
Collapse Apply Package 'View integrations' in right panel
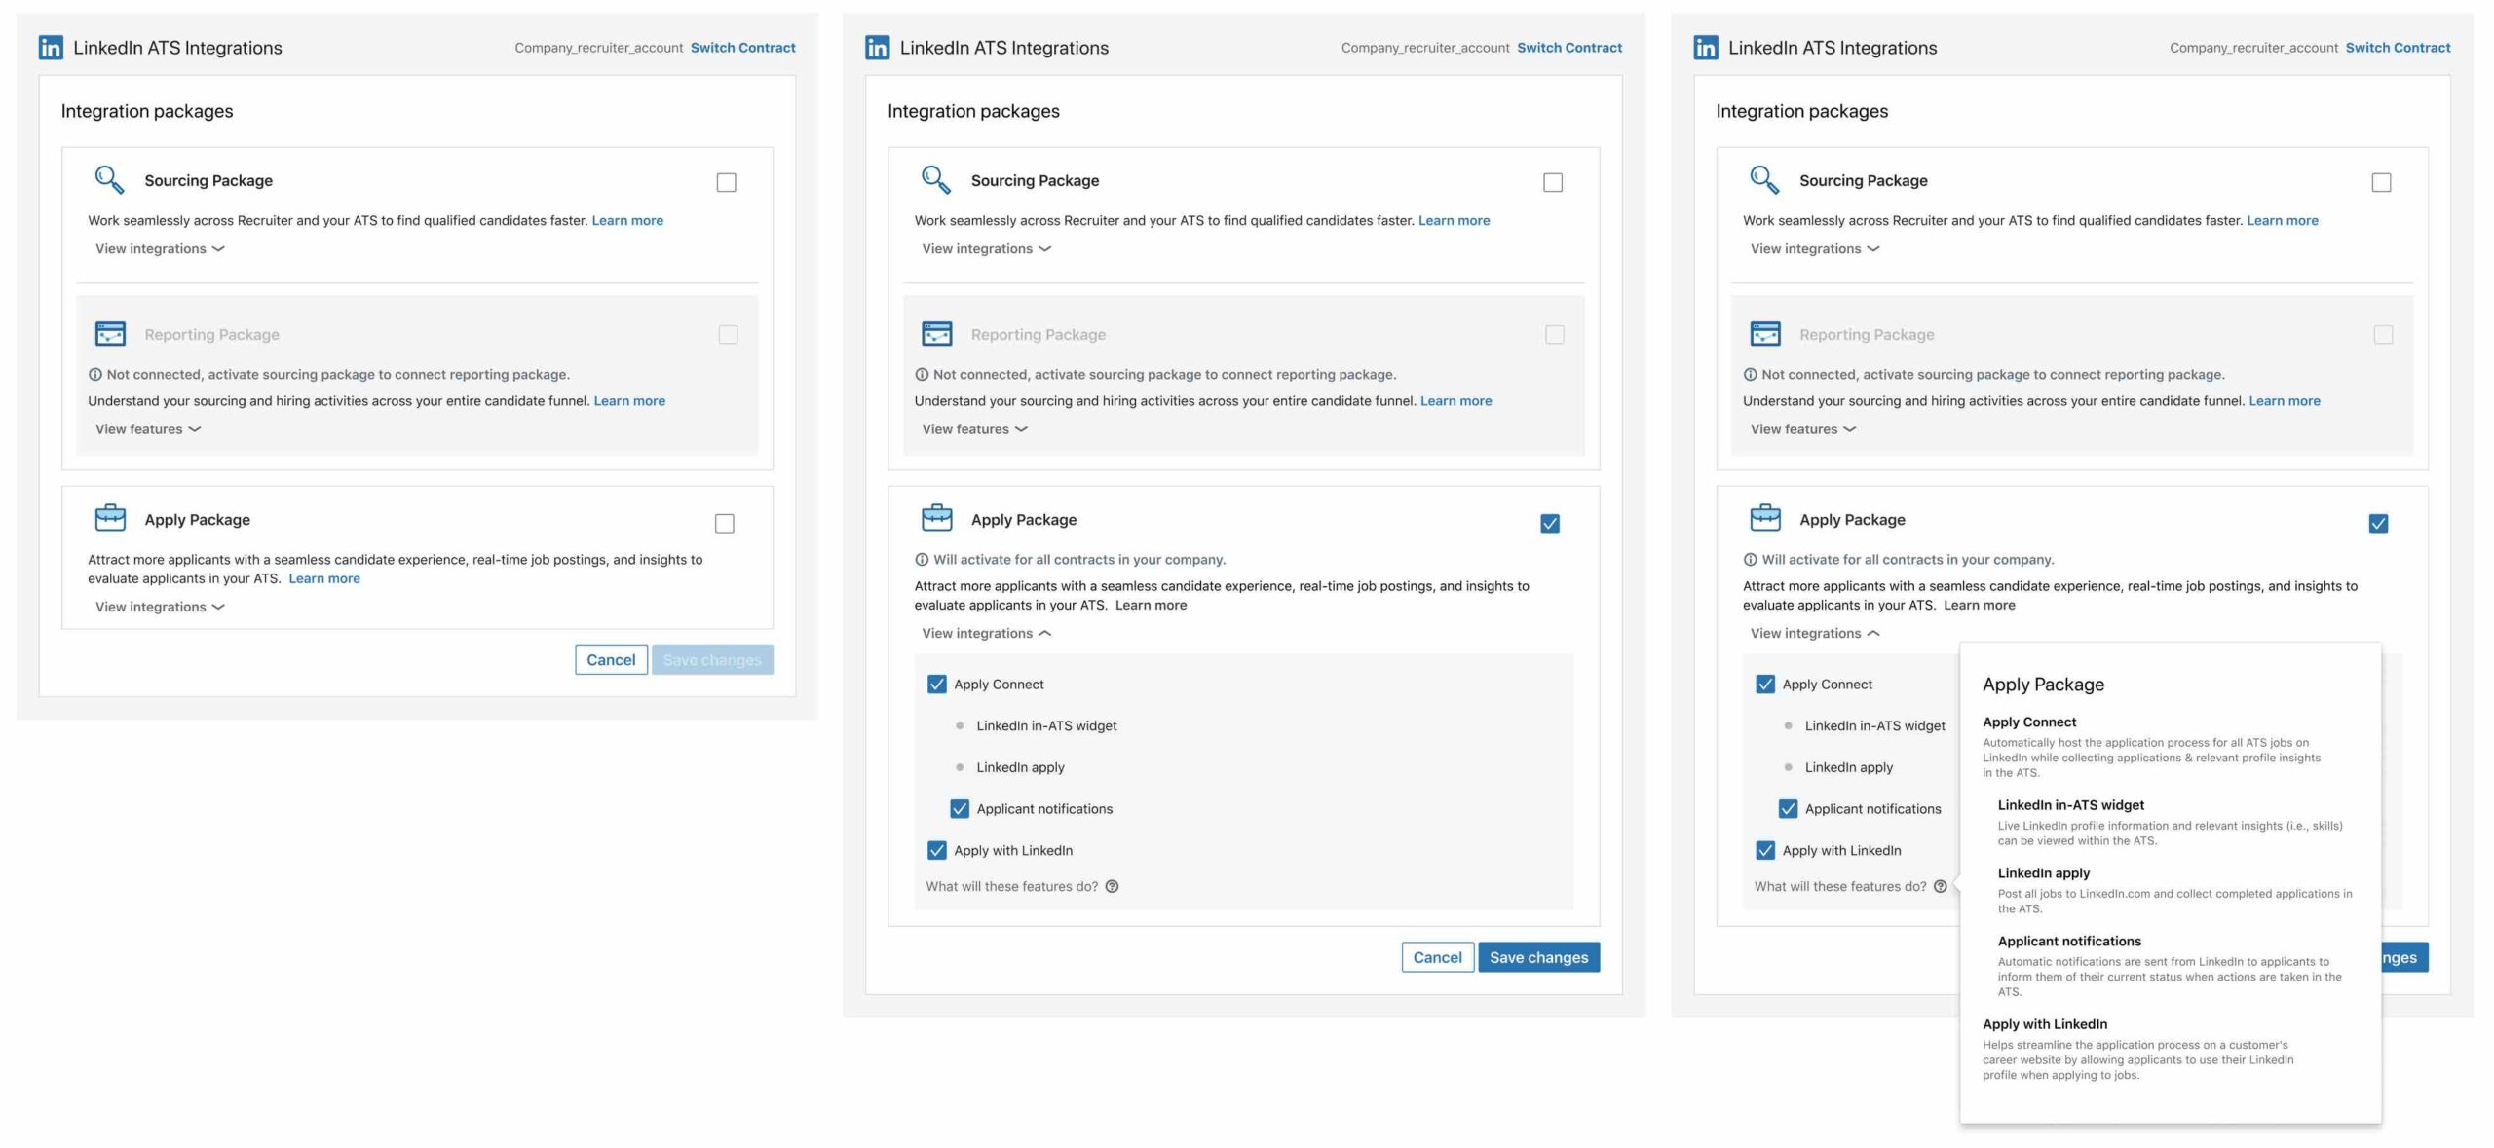(1815, 634)
